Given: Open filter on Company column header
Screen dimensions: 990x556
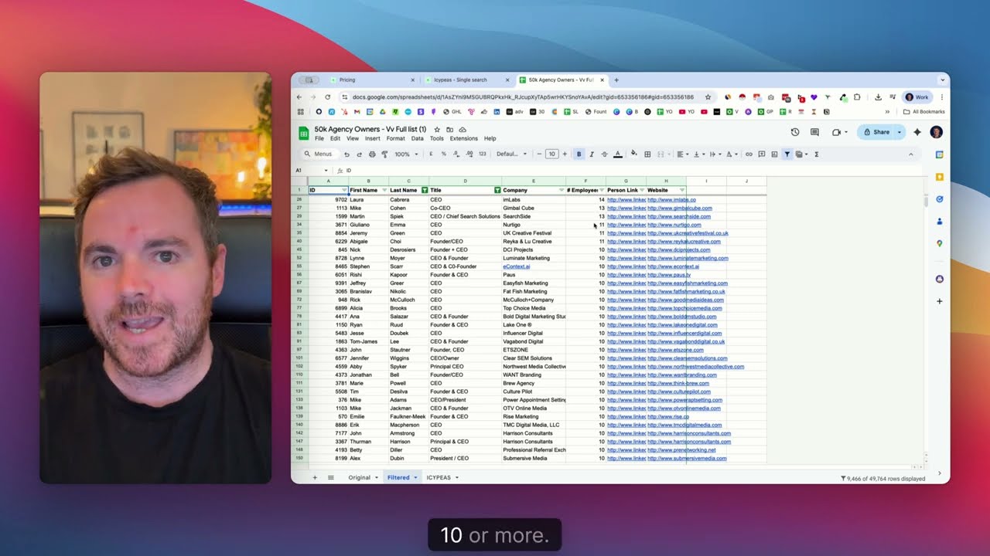Looking at the screenshot, I should 562,190.
